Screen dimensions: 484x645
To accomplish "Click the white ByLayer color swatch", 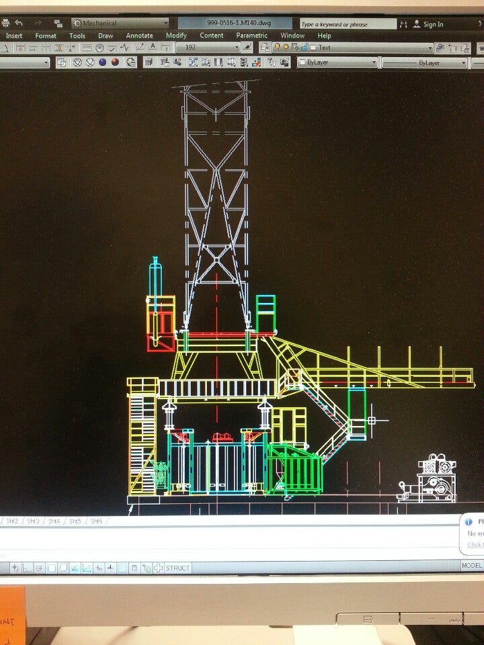I will click(x=302, y=62).
